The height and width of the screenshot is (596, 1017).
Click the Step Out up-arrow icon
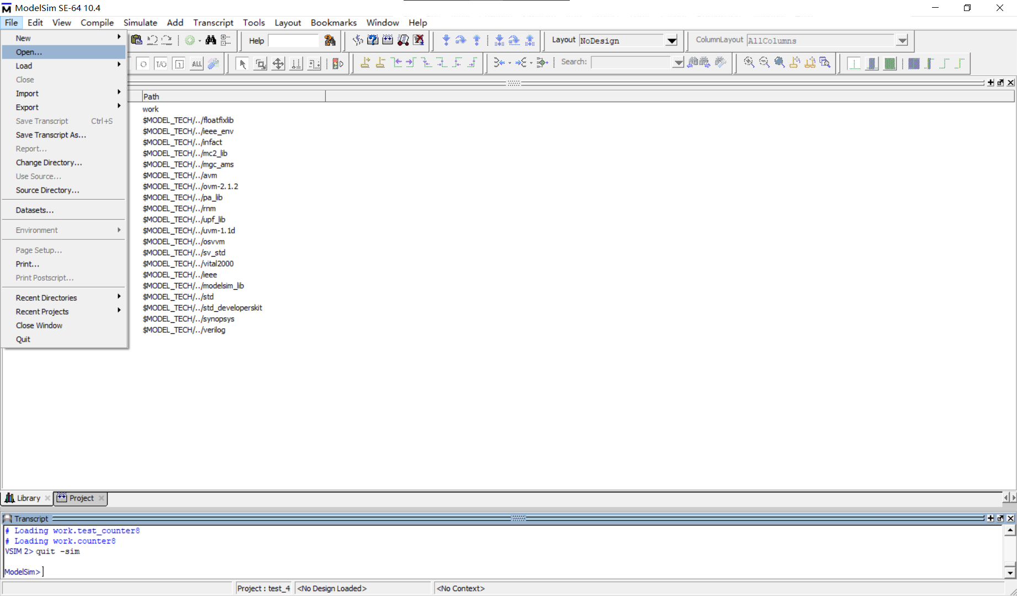[x=476, y=40]
